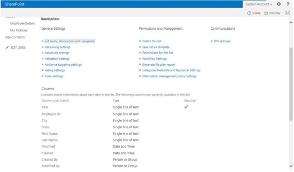
Task: Click the help question mark icon
Action: [x=288, y=4]
